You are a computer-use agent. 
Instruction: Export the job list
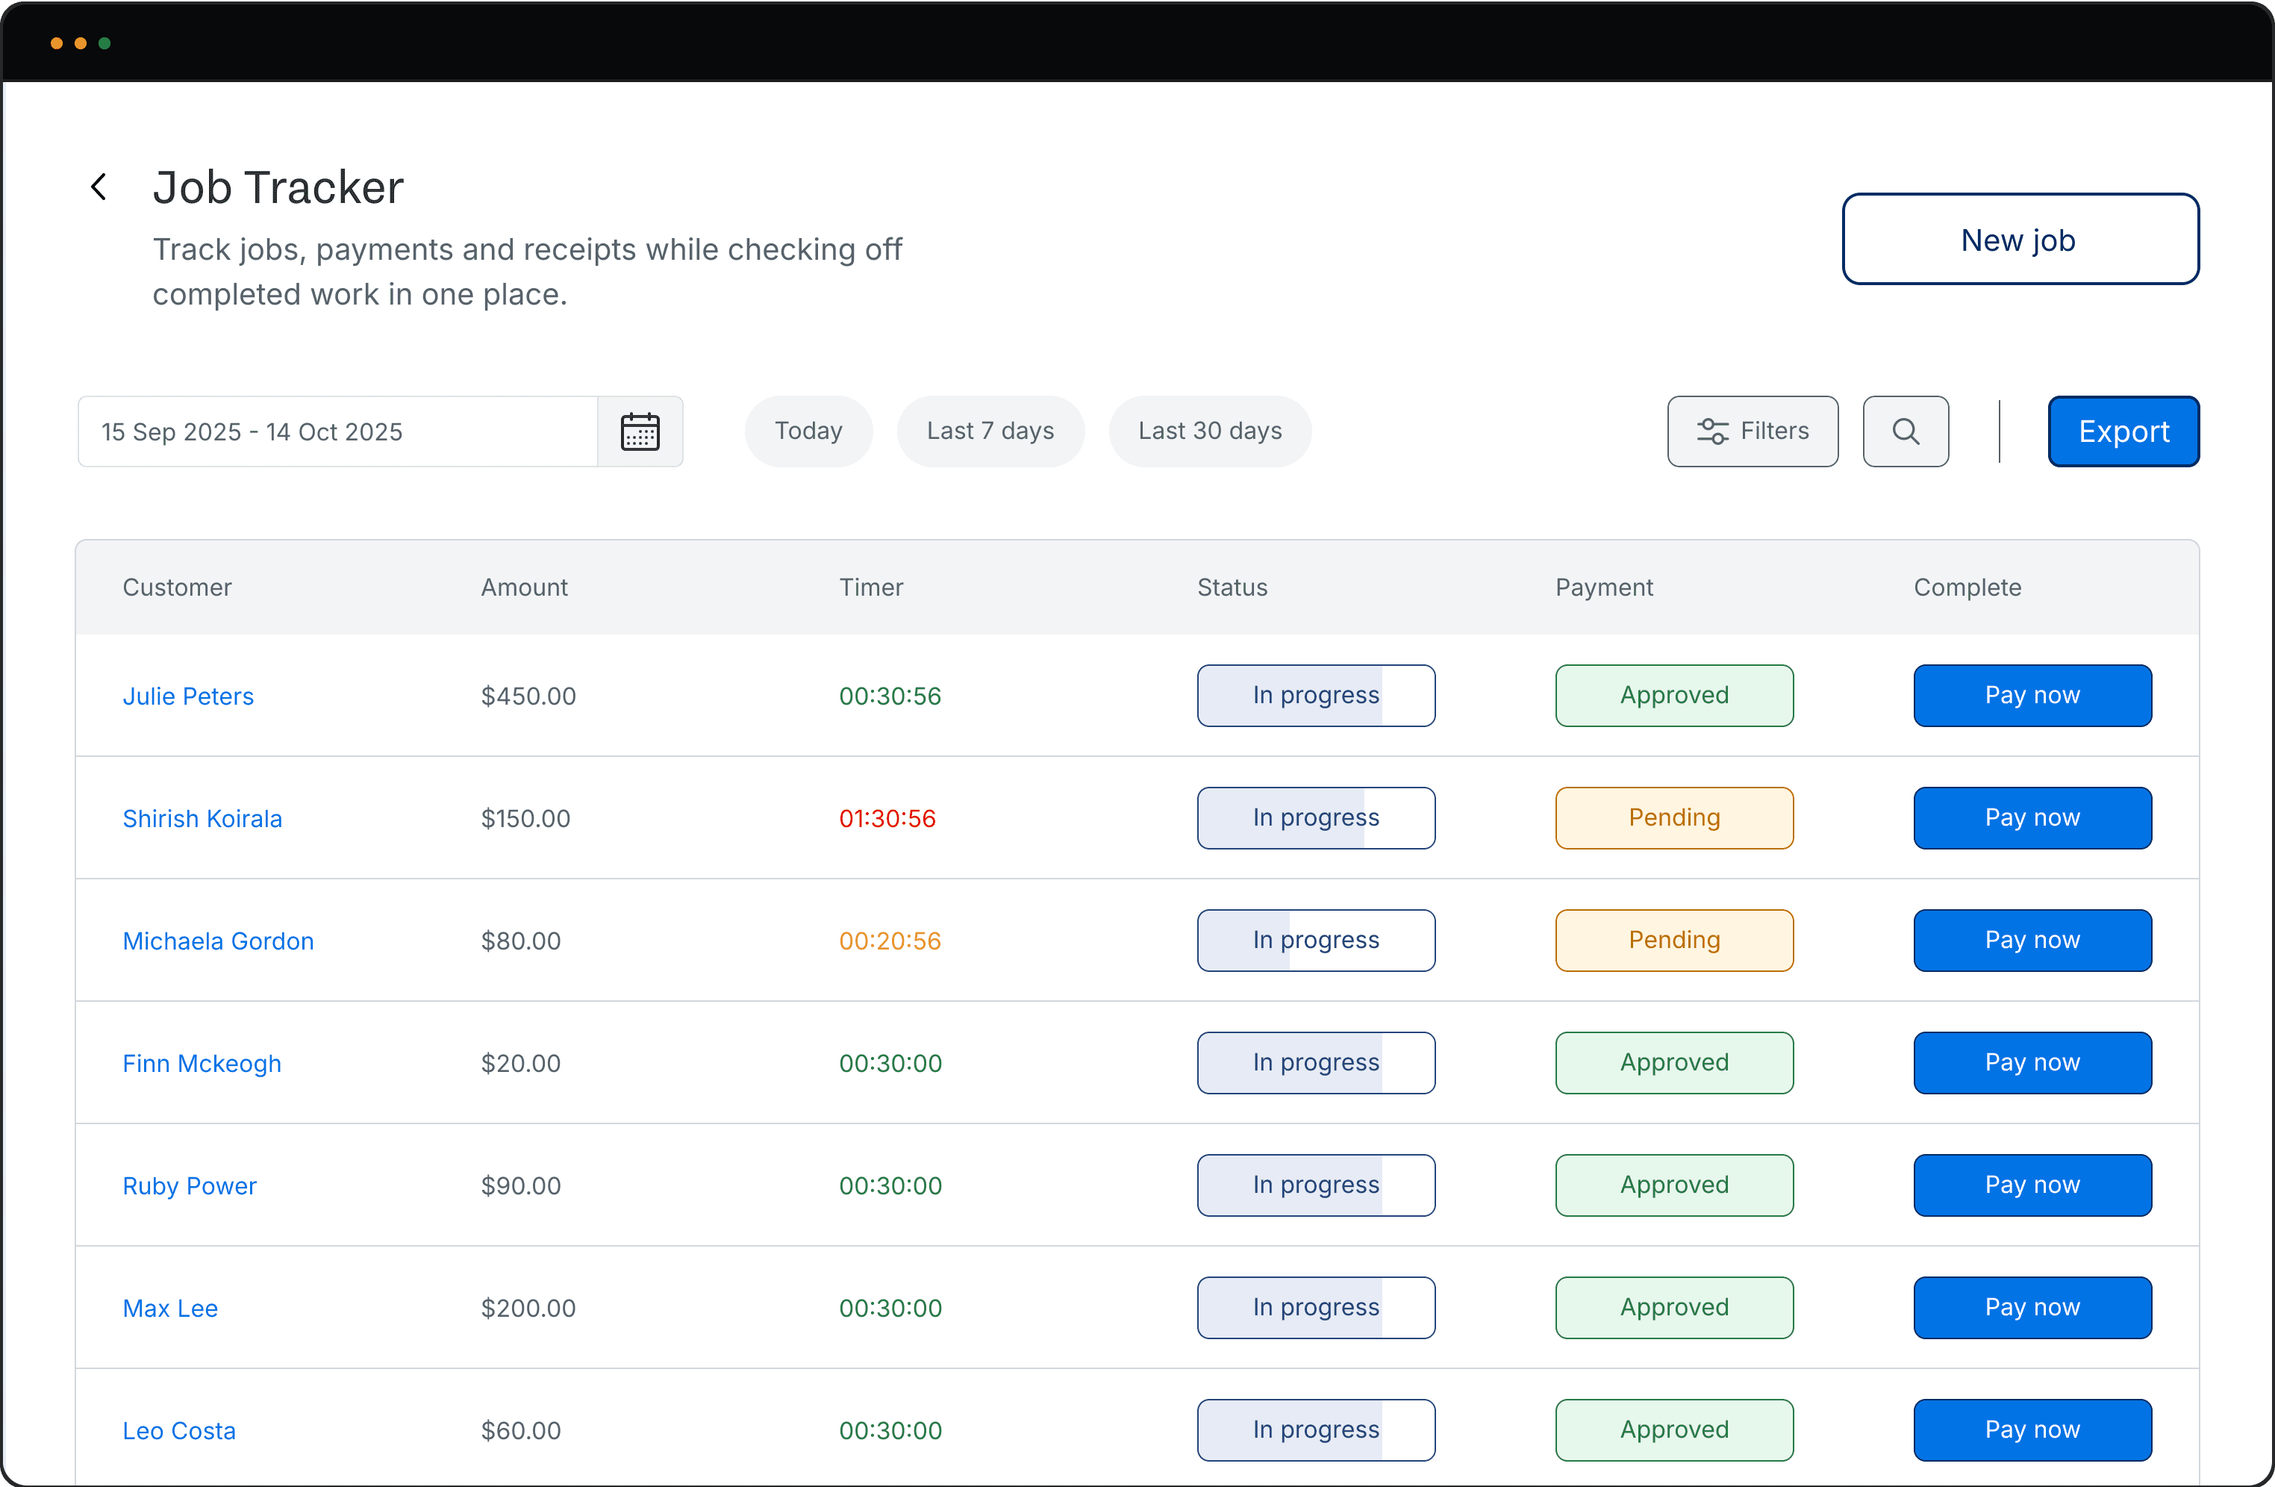(2123, 431)
